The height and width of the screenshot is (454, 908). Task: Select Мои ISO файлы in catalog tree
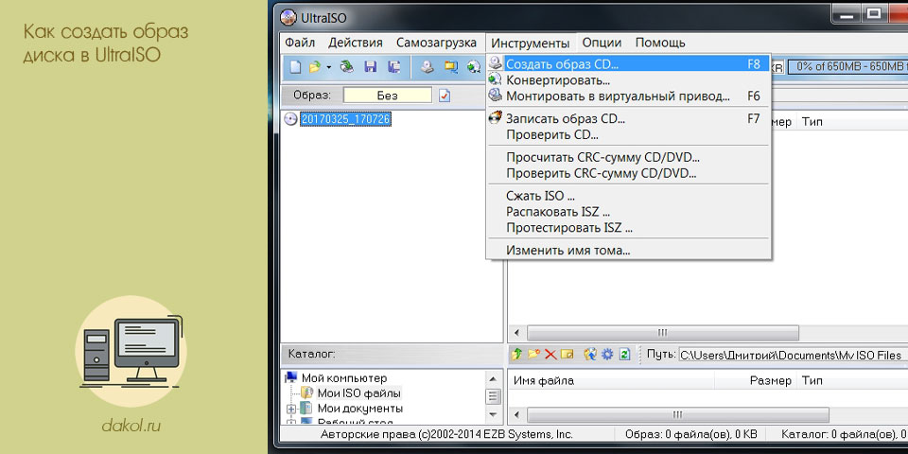point(359,393)
